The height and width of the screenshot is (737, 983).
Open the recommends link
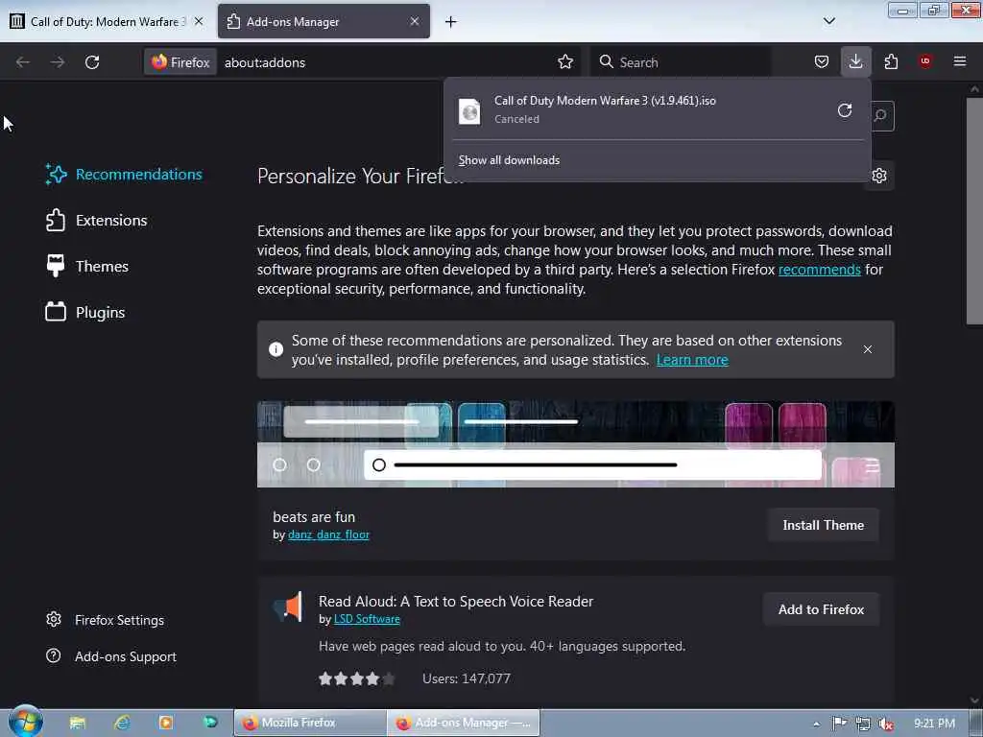pos(820,270)
